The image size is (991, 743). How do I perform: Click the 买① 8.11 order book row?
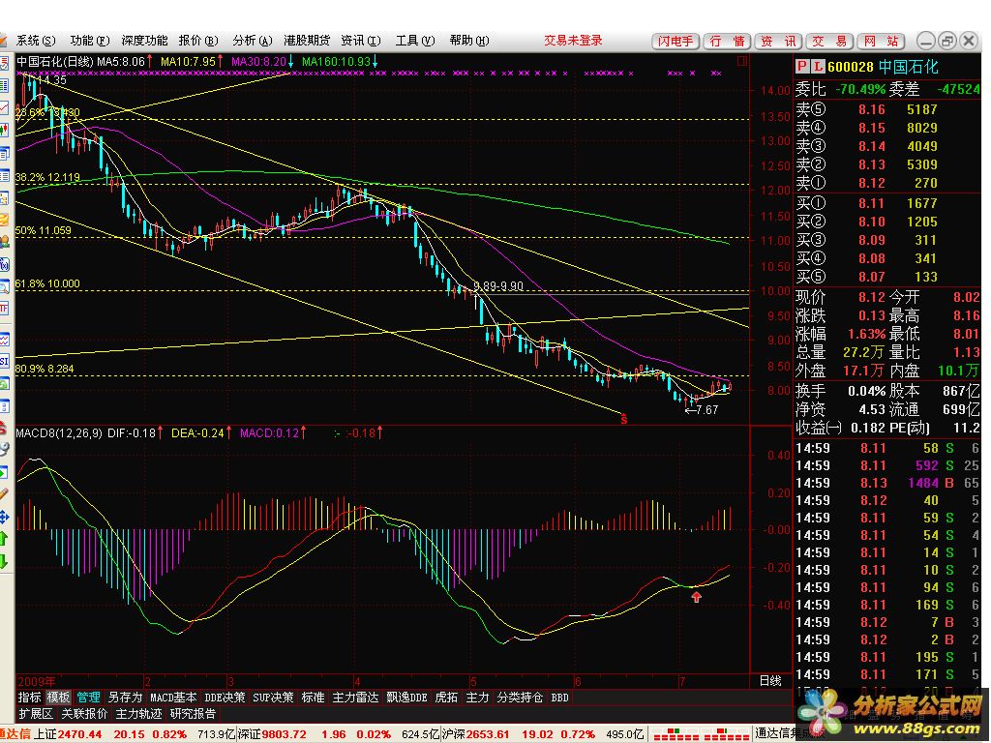[x=887, y=203]
